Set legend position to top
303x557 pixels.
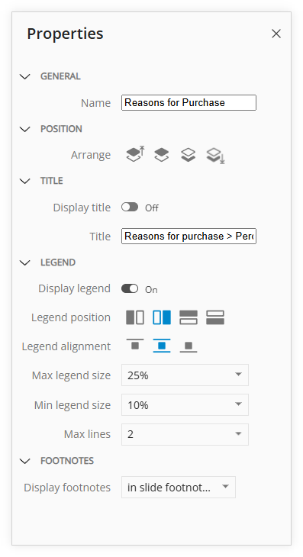[189, 317]
